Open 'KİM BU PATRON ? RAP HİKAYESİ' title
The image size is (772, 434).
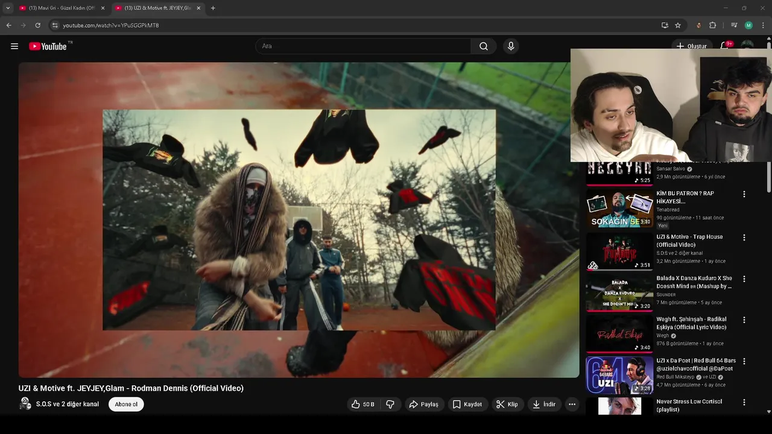(x=685, y=197)
